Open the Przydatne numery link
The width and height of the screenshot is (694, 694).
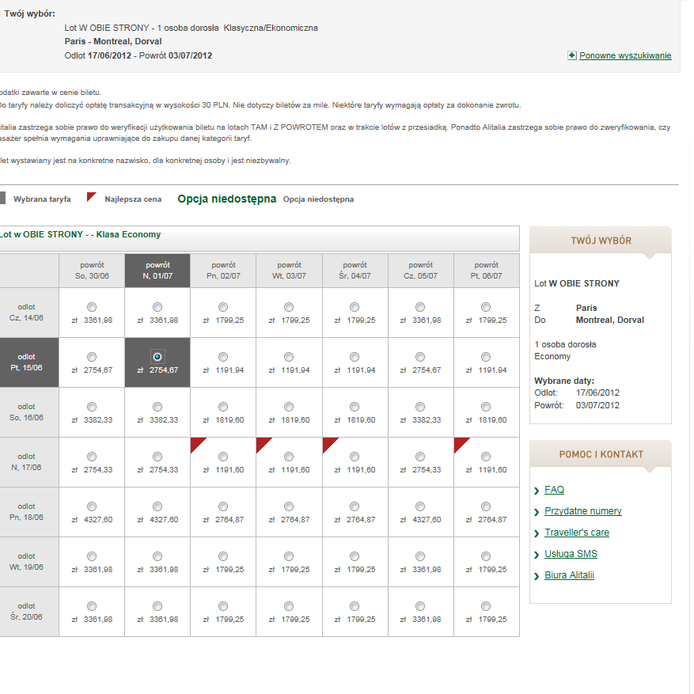coord(583,510)
